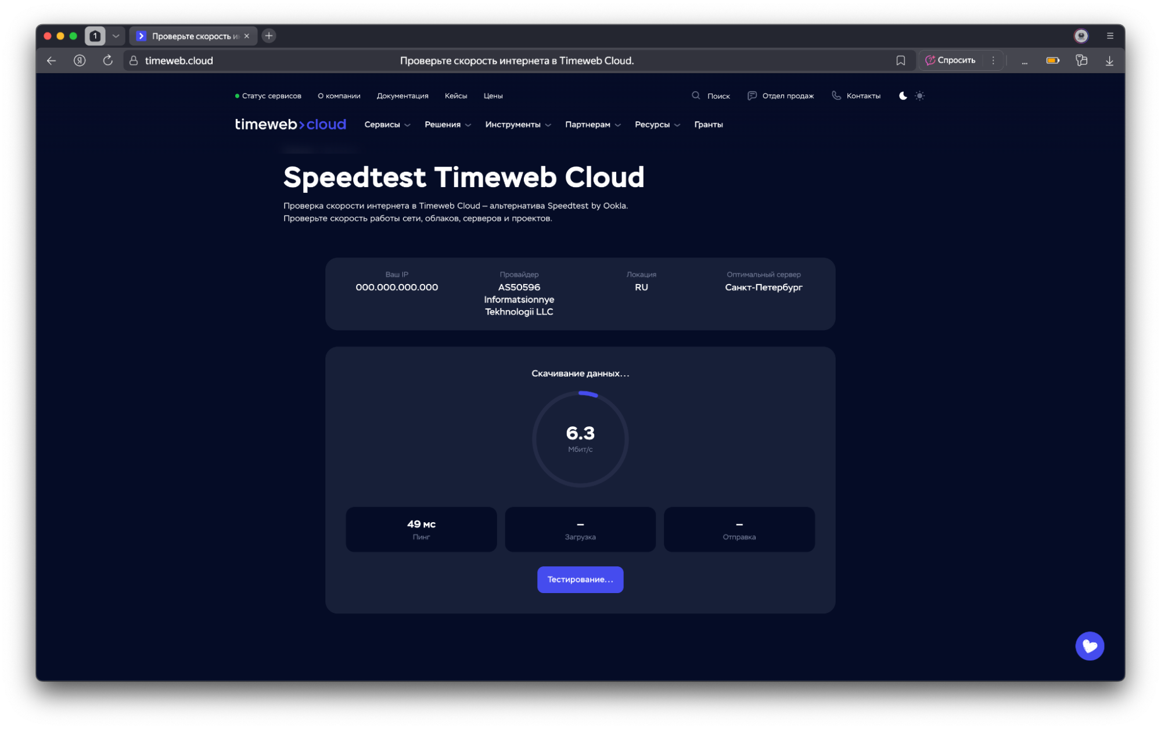1161x729 pixels.
Task: Open the heart chat widget button
Action: [x=1090, y=646]
